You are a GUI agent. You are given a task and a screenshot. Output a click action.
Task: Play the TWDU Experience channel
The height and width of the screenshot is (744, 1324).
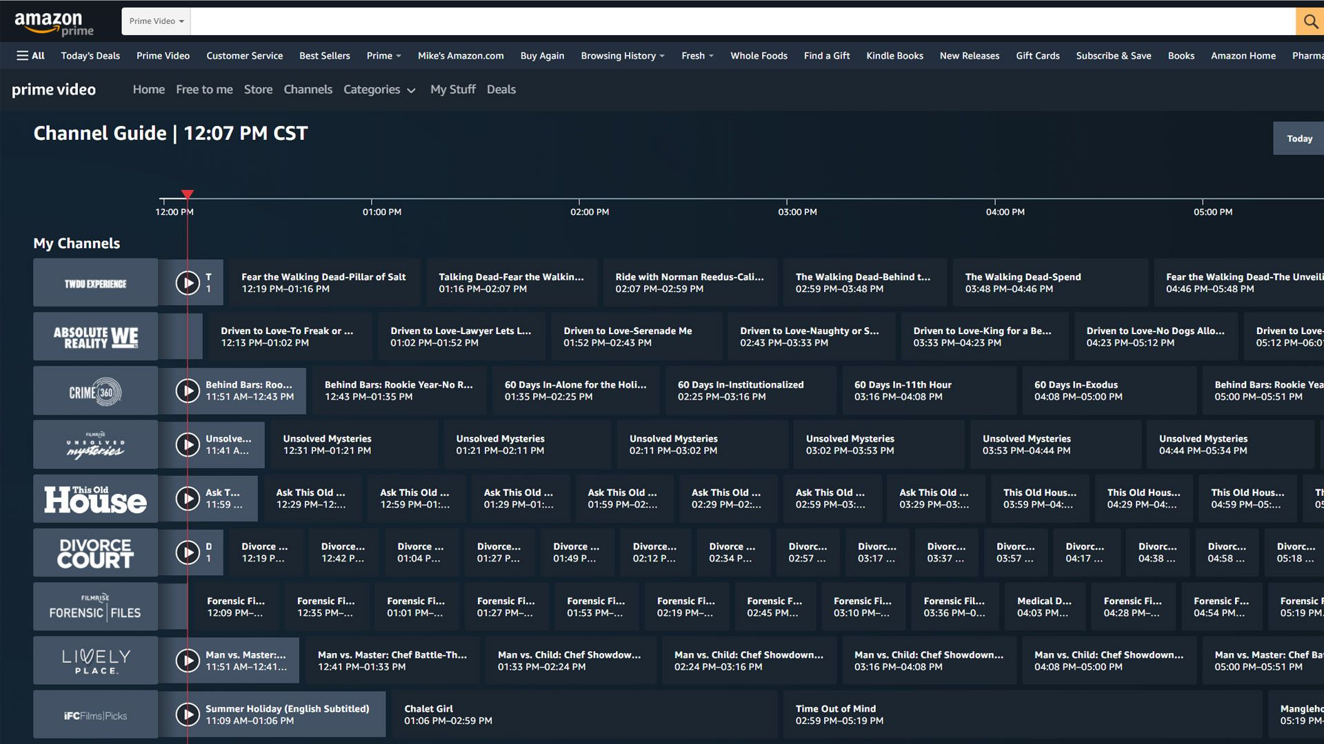click(187, 282)
